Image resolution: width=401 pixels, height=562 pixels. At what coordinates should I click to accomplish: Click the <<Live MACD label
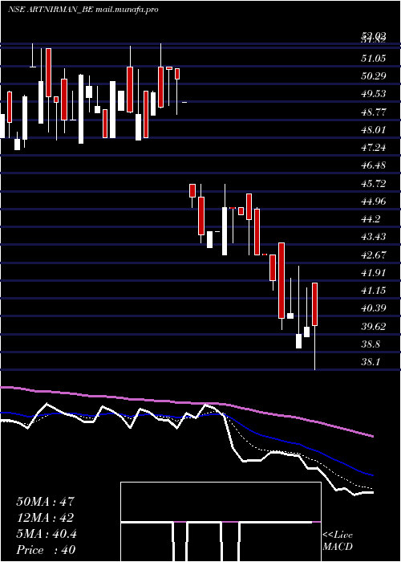[338, 540]
